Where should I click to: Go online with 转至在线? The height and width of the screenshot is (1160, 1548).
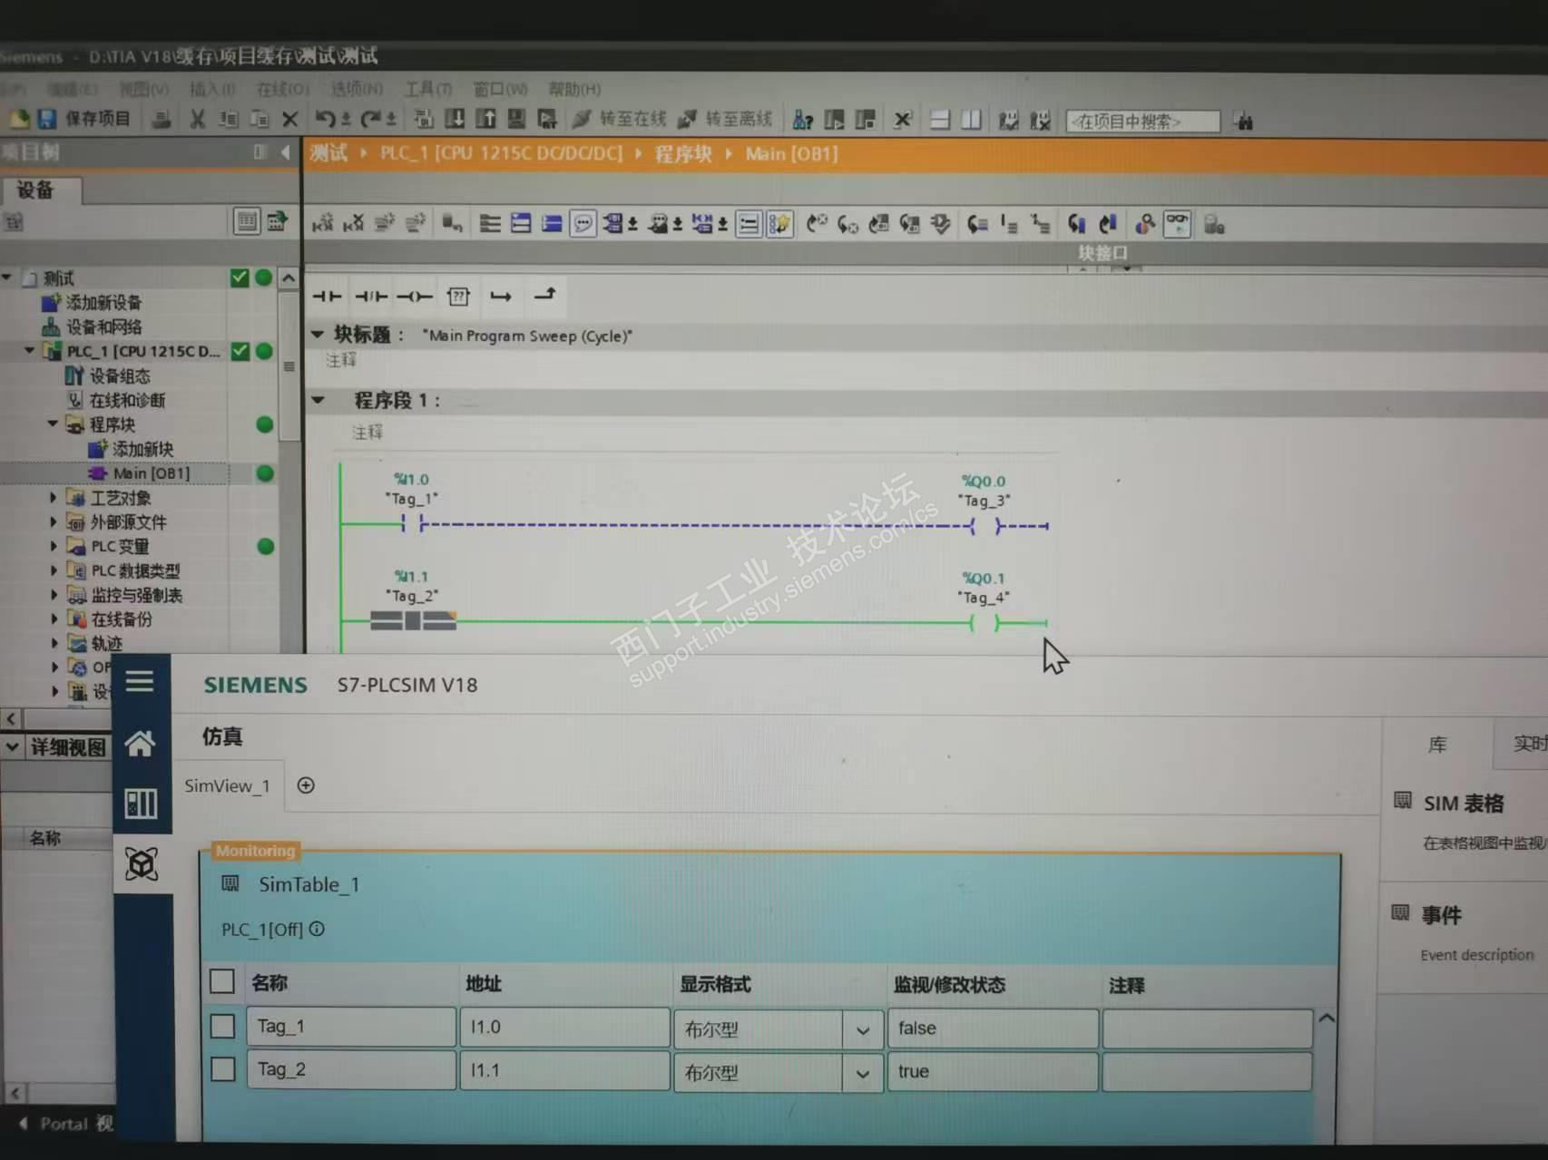620,119
